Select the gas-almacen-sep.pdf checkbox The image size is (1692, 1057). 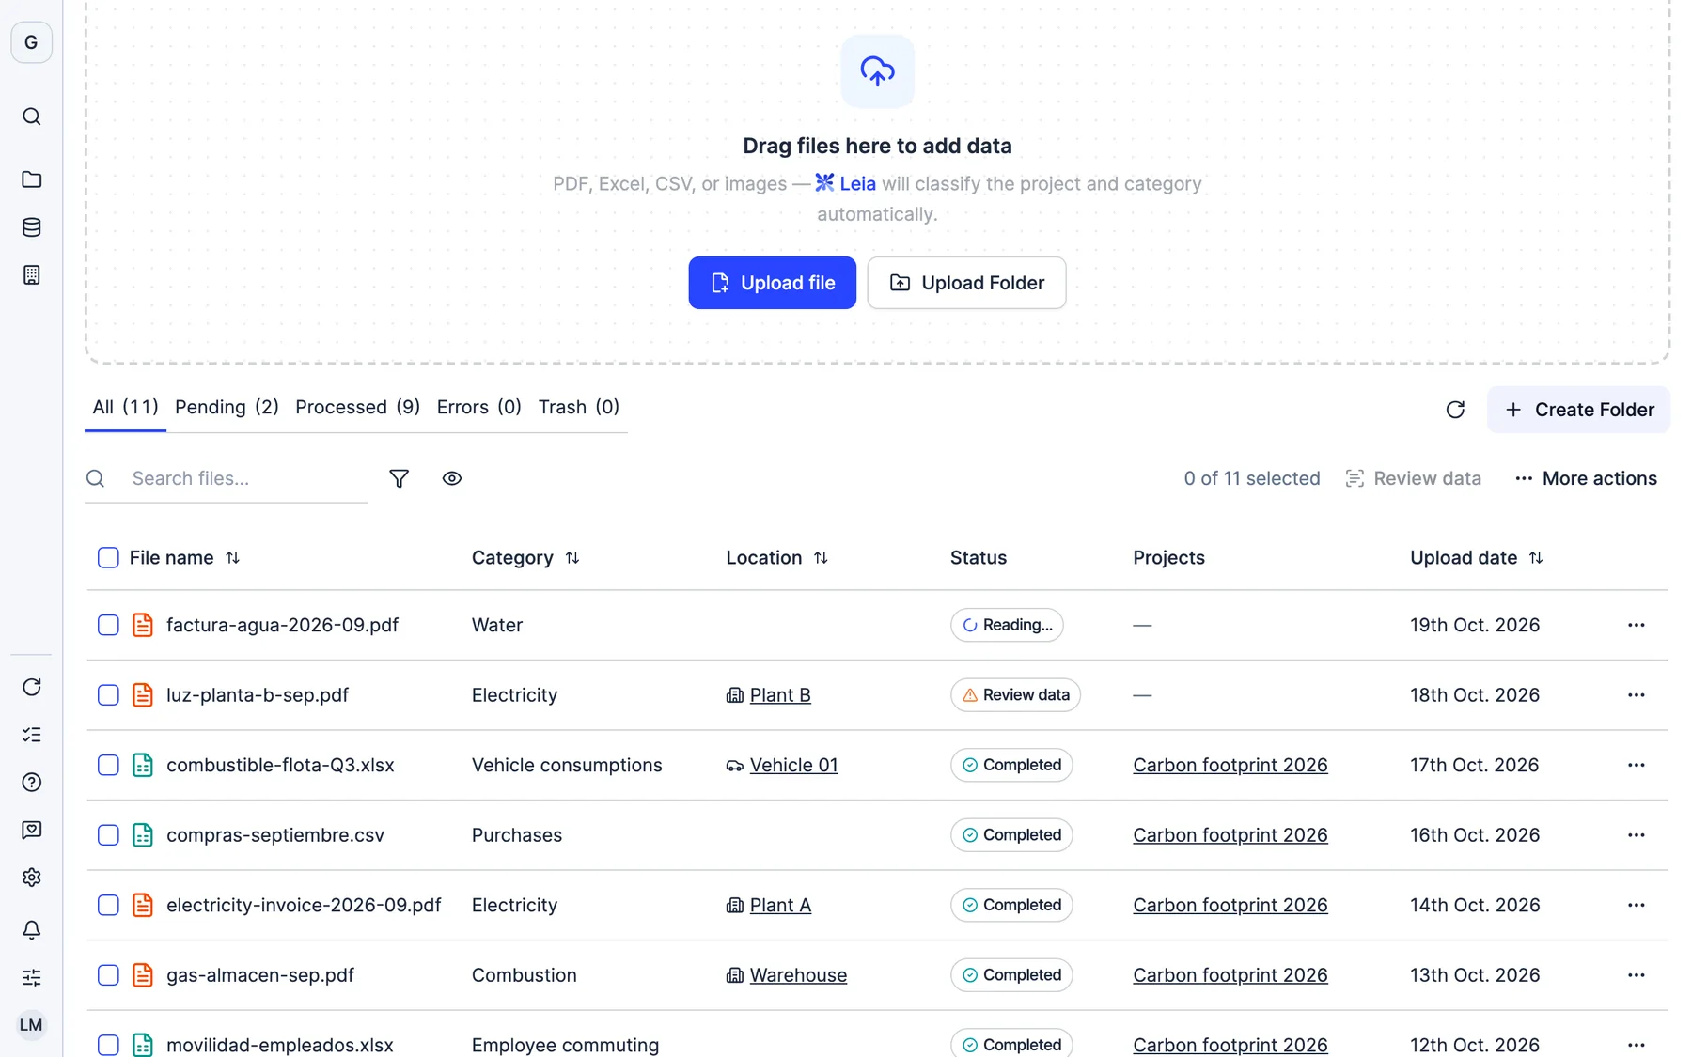pos(108,975)
